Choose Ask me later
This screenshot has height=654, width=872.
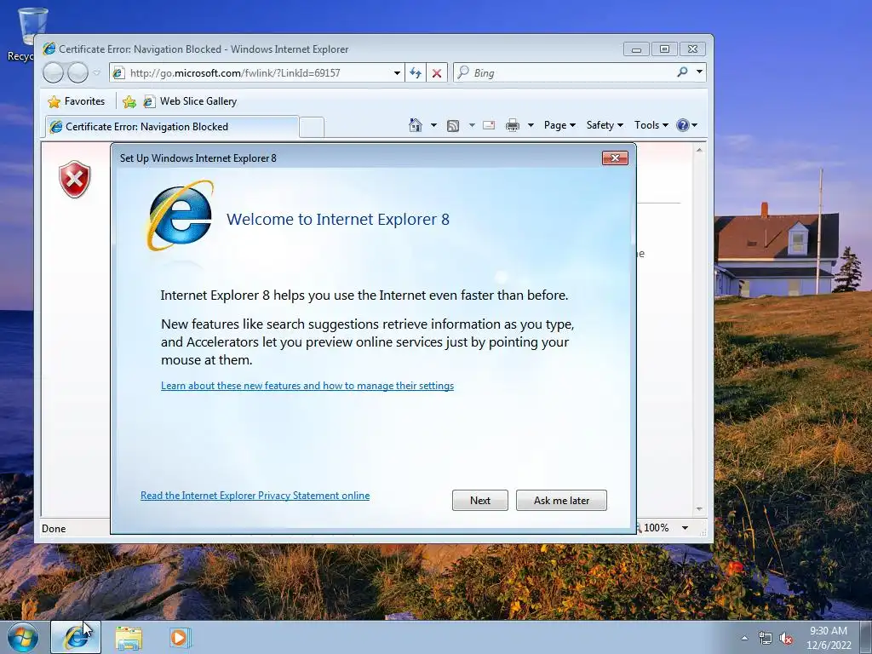click(x=561, y=500)
